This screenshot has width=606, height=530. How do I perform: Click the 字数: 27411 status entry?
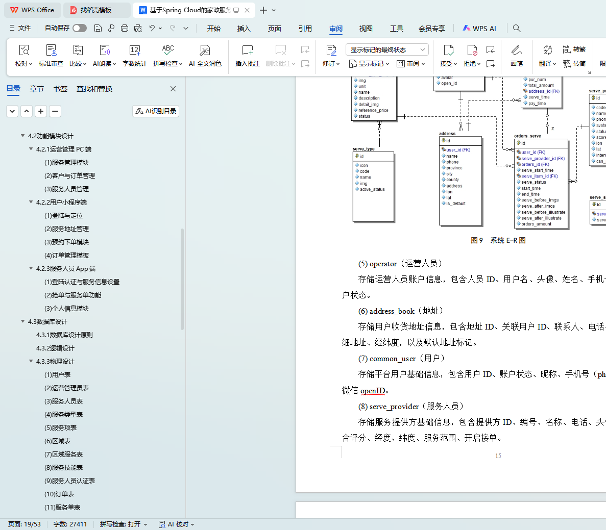(x=70, y=524)
